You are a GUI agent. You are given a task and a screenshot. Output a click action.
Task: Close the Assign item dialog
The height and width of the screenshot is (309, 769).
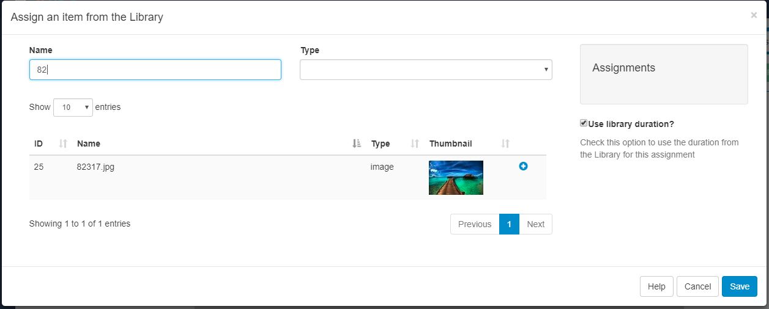pos(754,15)
